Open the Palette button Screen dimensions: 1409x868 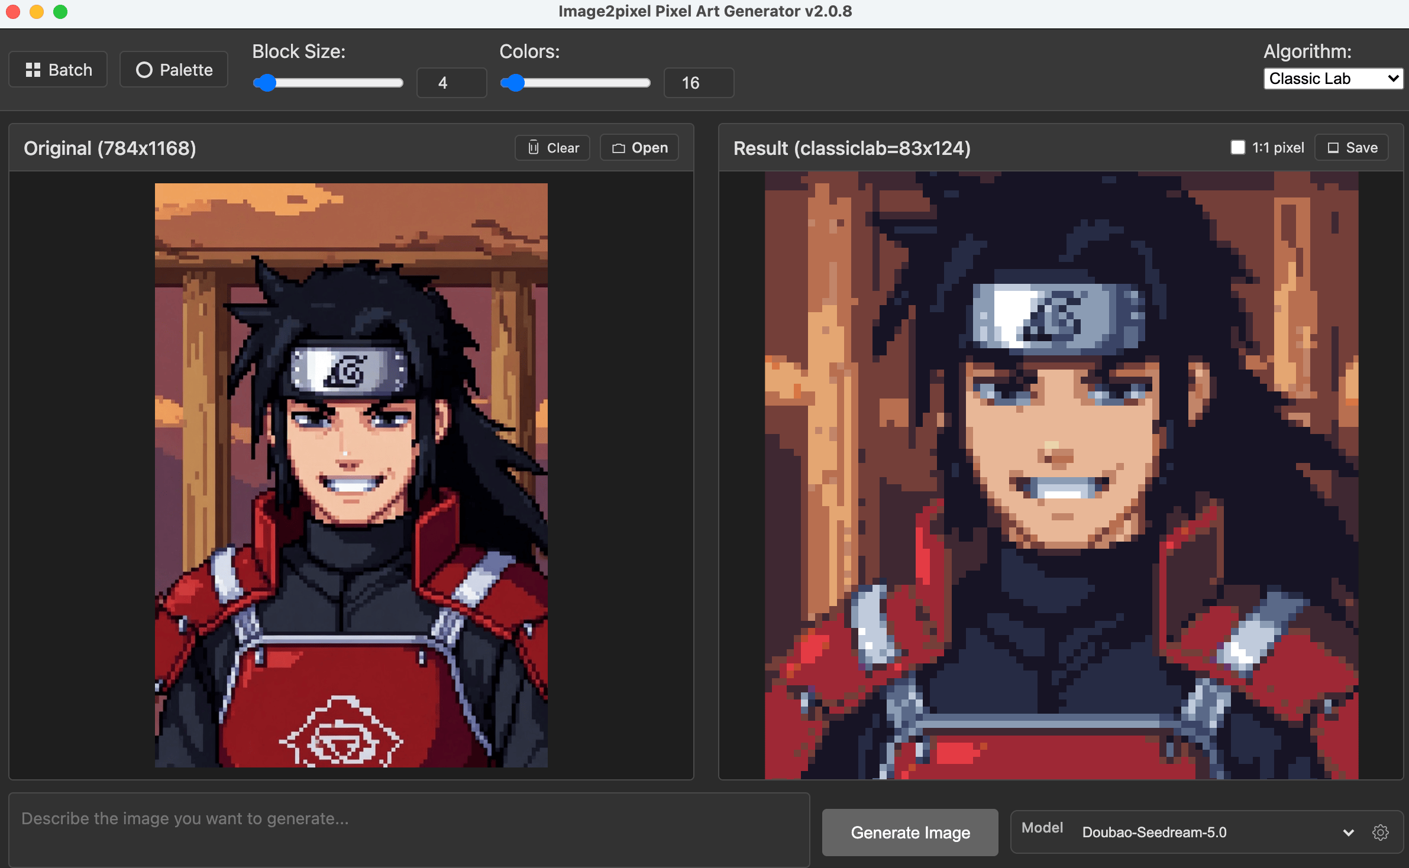tap(174, 70)
